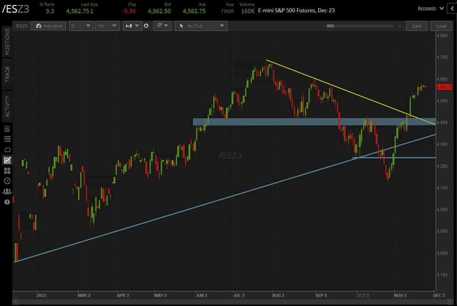Open the POSITIONS side tab
The image size is (457, 306).
pos(7,42)
